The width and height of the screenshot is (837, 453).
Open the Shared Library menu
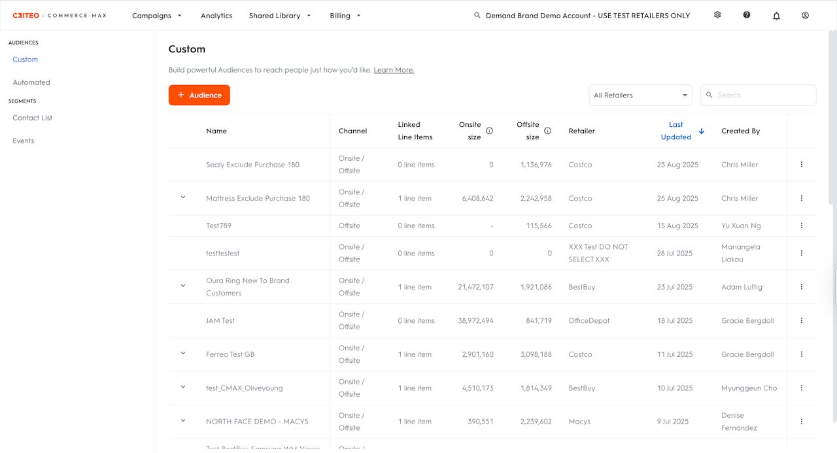point(280,16)
